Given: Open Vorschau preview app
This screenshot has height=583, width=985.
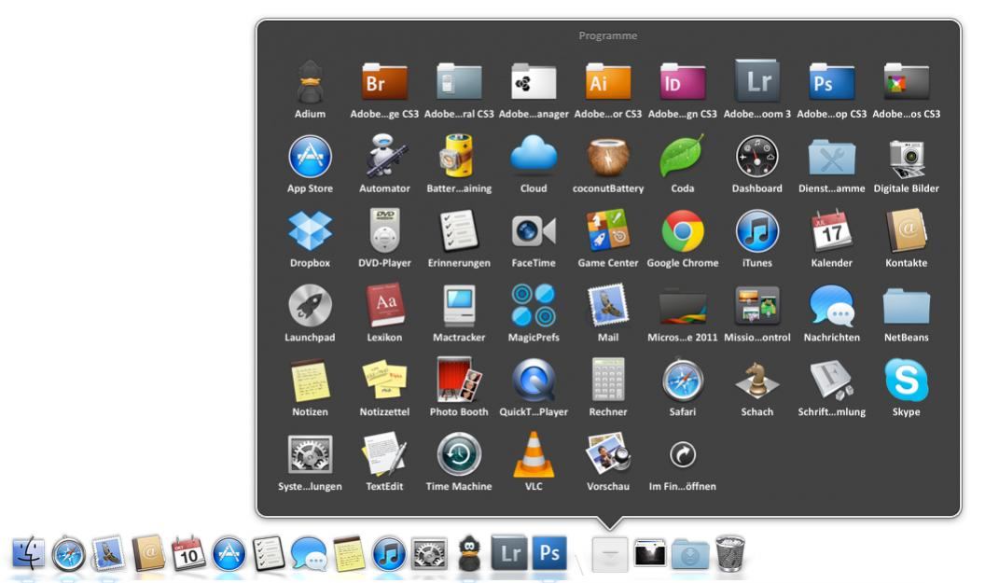Looking at the screenshot, I should 608,455.
